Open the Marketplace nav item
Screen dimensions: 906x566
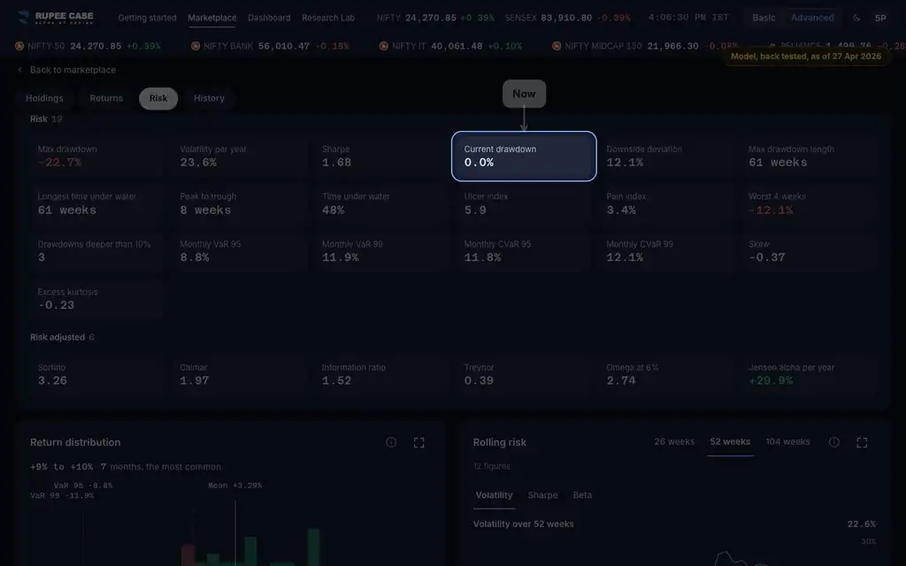pos(212,18)
